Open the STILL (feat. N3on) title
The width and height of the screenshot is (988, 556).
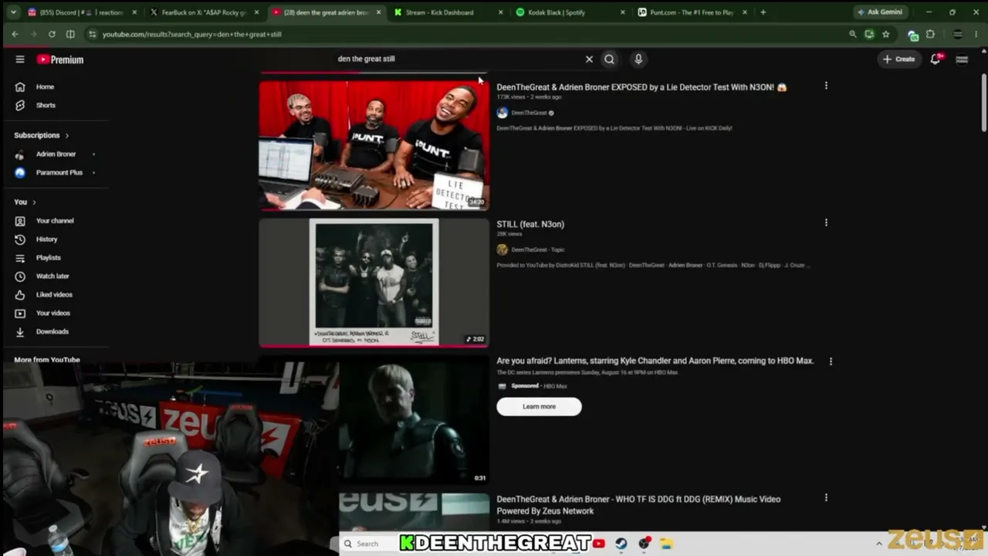coord(530,224)
